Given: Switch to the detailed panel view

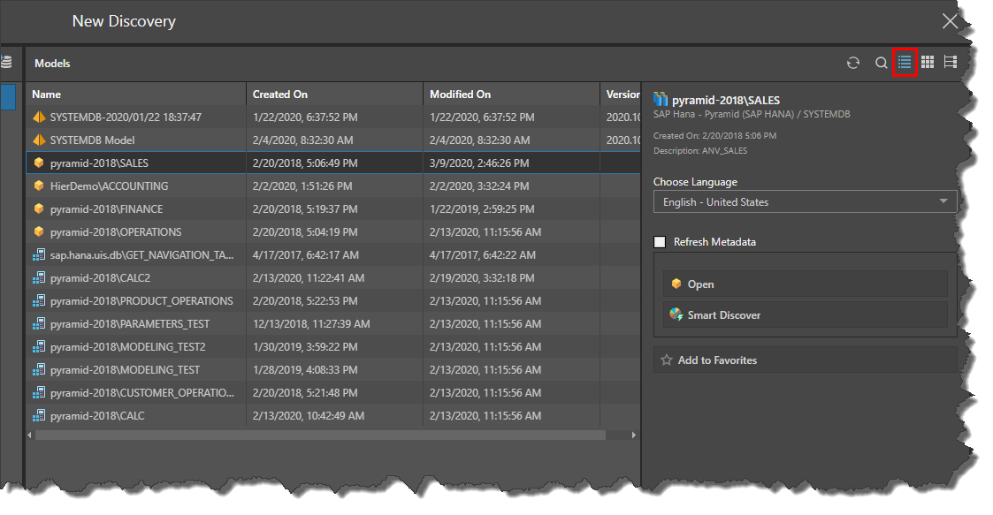Looking at the screenshot, I should point(950,62).
